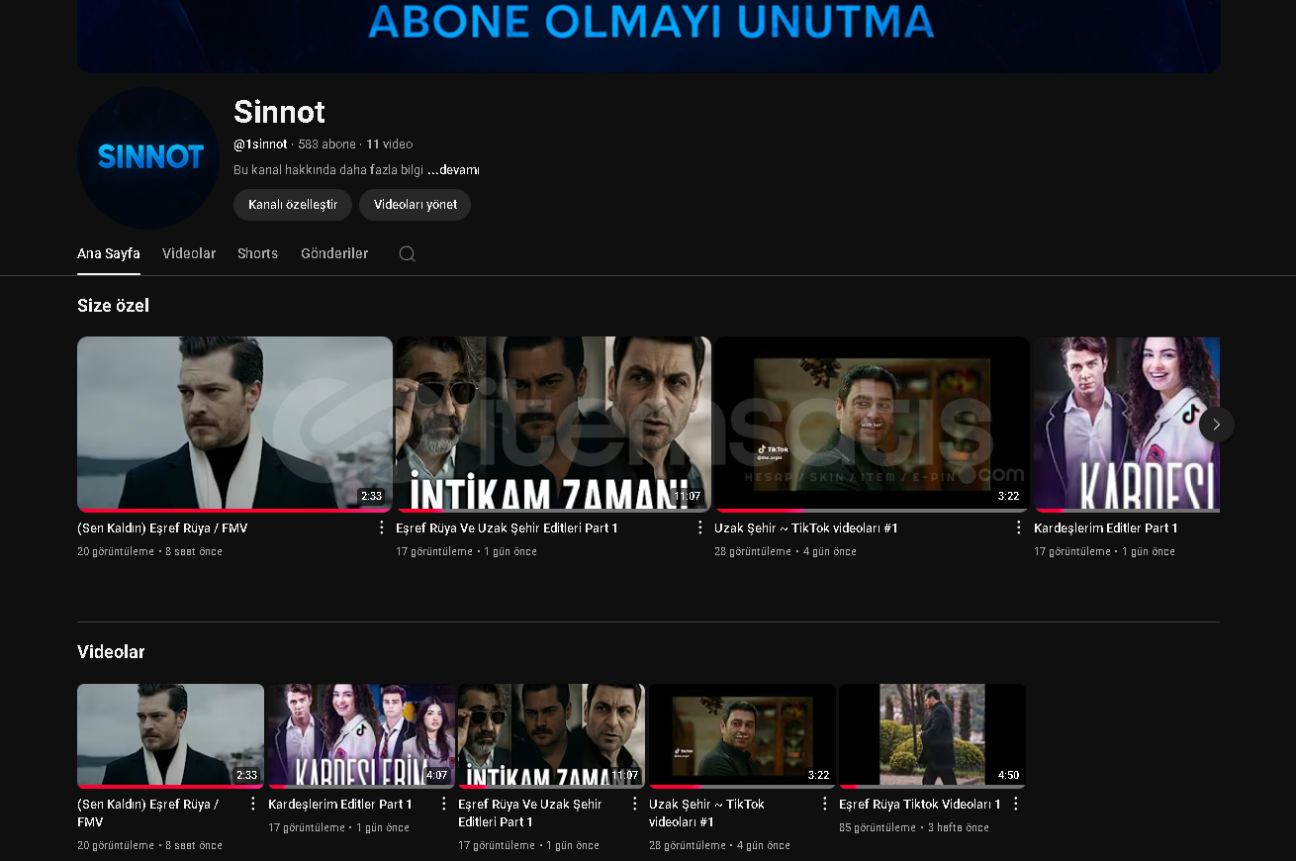Click 28 görüntüleme text under featured Uzak Şehir
This screenshot has height=861, width=1296.
pos(753,551)
